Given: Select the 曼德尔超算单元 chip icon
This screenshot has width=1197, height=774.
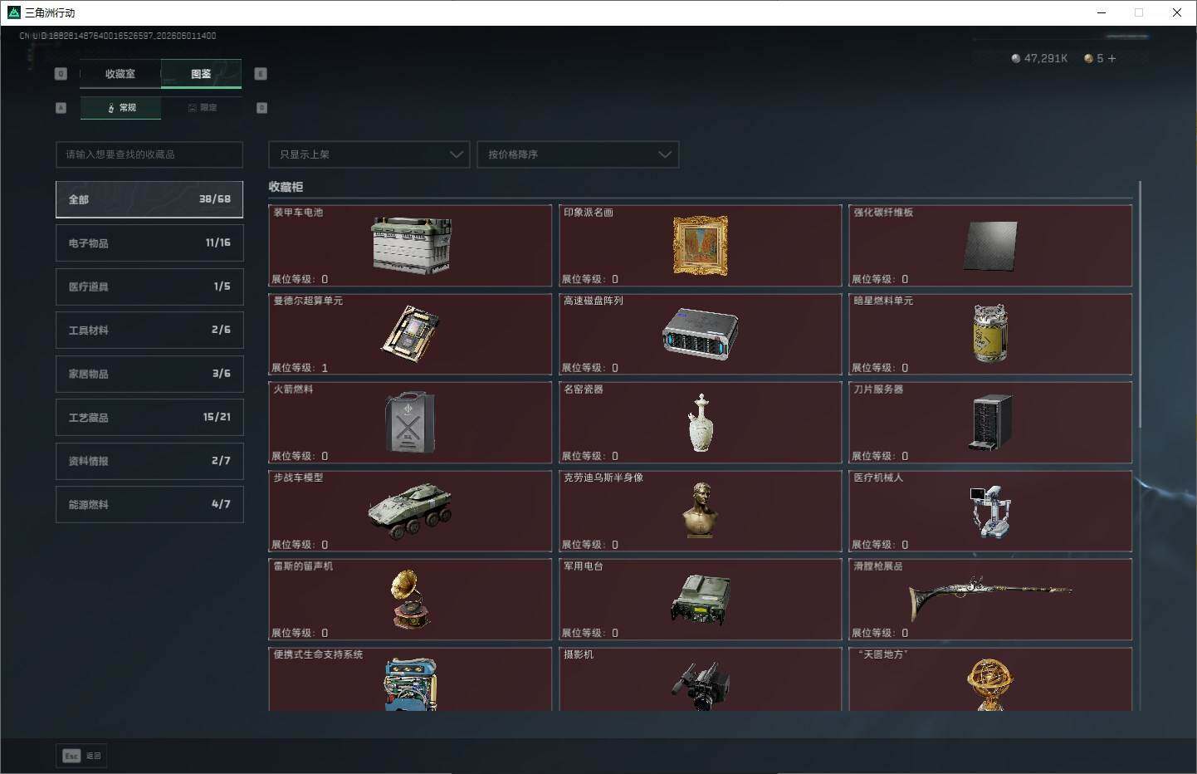Looking at the screenshot, I should pyautogui.click(x=410, y=333).
